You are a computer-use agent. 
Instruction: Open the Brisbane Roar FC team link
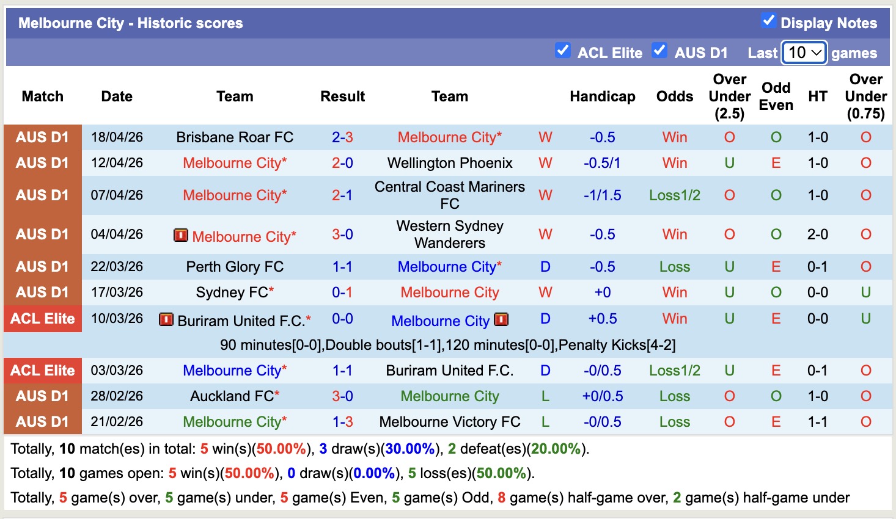pos(235,137)
